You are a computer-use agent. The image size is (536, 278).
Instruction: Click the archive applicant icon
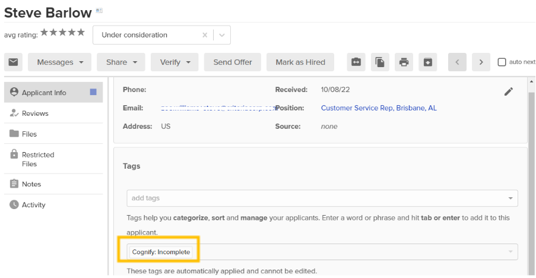pos(427,62)
